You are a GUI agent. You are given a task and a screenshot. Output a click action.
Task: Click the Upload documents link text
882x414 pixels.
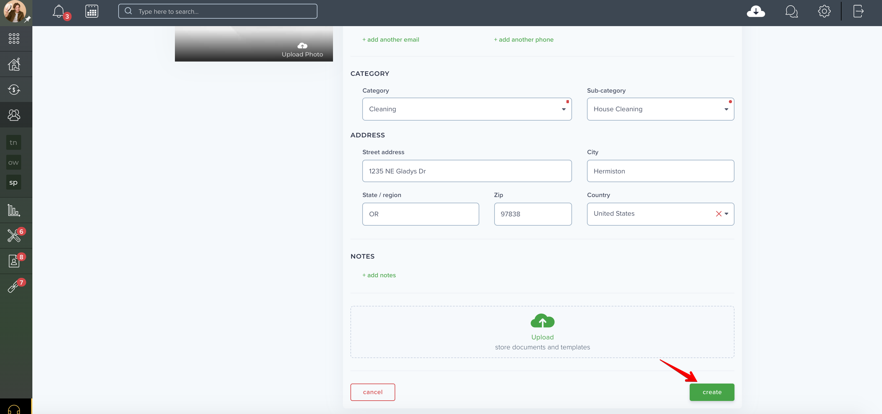[x=542, y=337]
